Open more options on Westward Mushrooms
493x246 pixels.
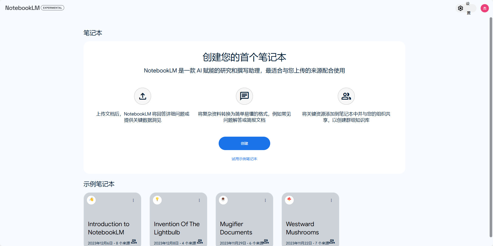click(331, 200)
